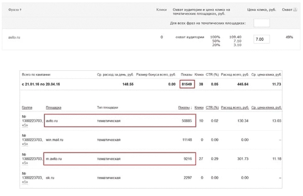This screenshot has height=196, width=303.
Task: Open group «5» link in win.mail.ru row
Action: (x=25, y=144)
